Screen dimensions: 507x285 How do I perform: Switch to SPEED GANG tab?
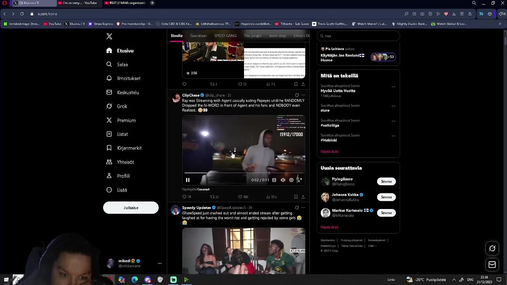225,36
